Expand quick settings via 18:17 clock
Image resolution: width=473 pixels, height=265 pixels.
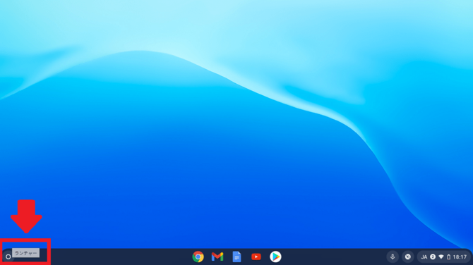coord(460,257)
